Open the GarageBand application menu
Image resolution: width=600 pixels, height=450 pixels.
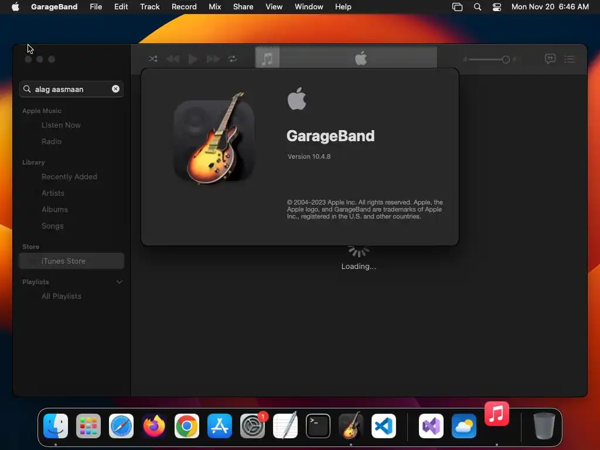(54, 6)
